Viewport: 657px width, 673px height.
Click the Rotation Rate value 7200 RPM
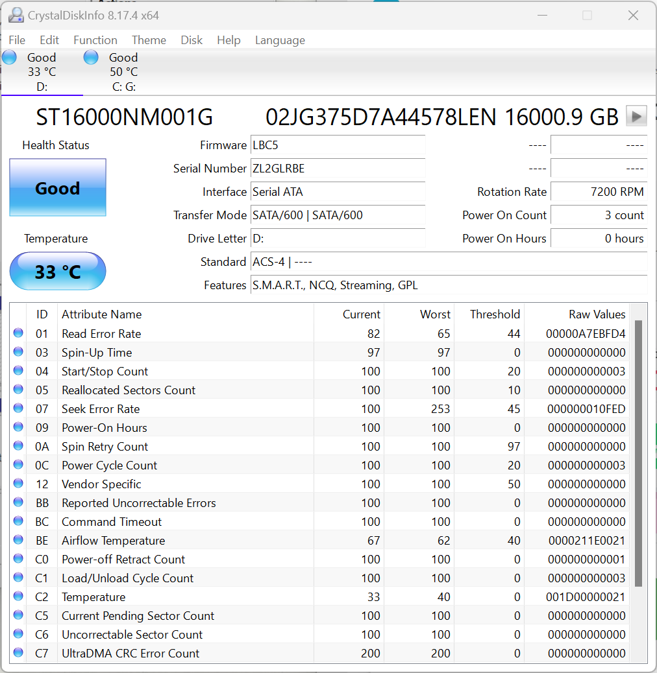coord(599,191)
